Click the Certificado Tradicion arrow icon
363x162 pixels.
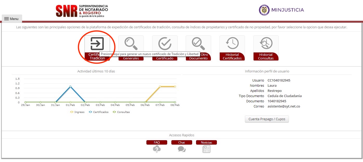[97, 44]
